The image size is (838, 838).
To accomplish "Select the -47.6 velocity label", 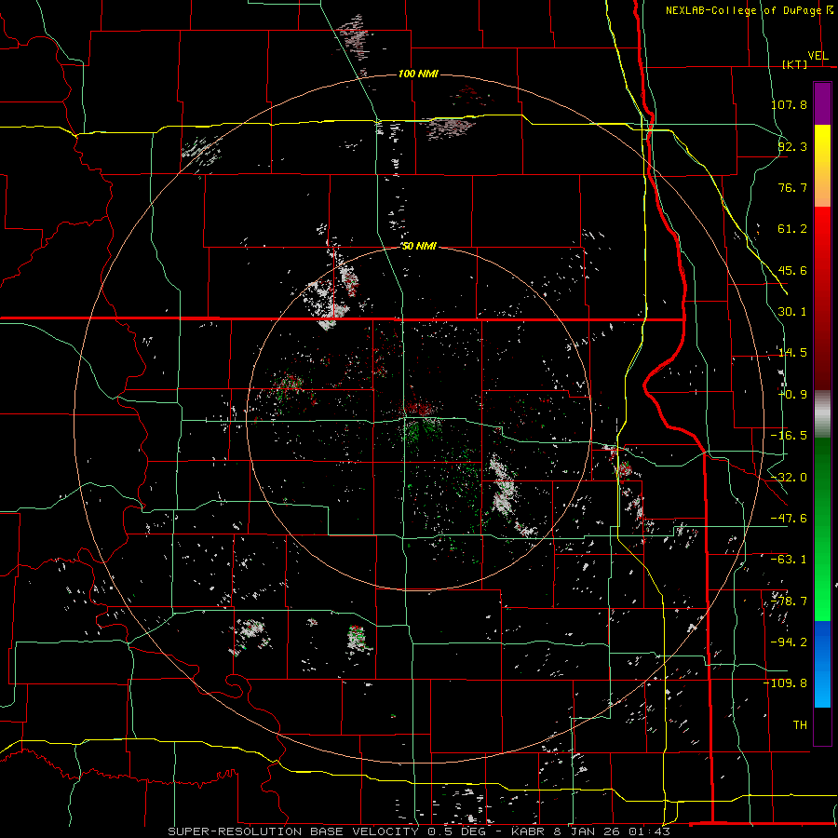I will tap(789, 519).
